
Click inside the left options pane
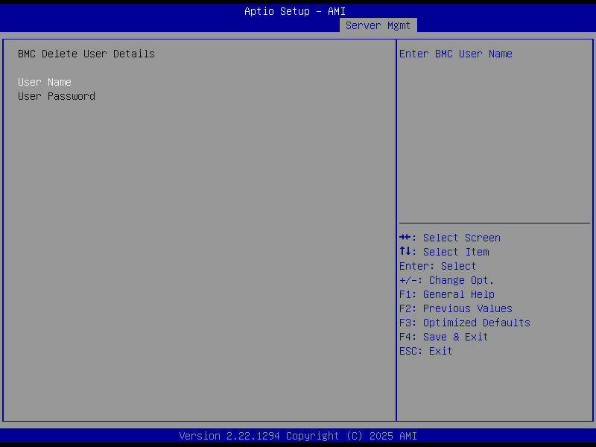tap(197, 223)
